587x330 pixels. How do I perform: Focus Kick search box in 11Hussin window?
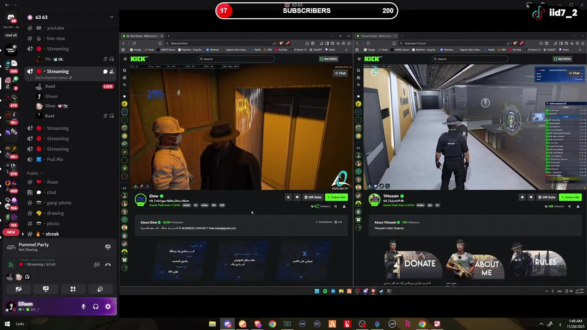coord(470,59)
